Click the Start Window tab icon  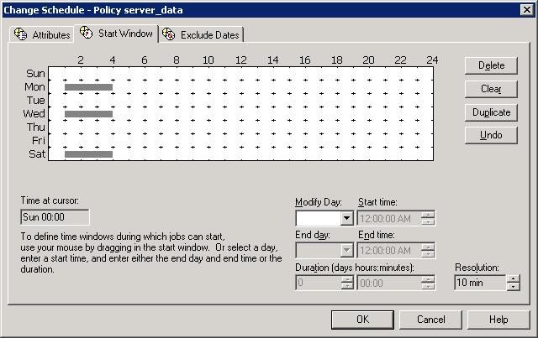[87, 34]
